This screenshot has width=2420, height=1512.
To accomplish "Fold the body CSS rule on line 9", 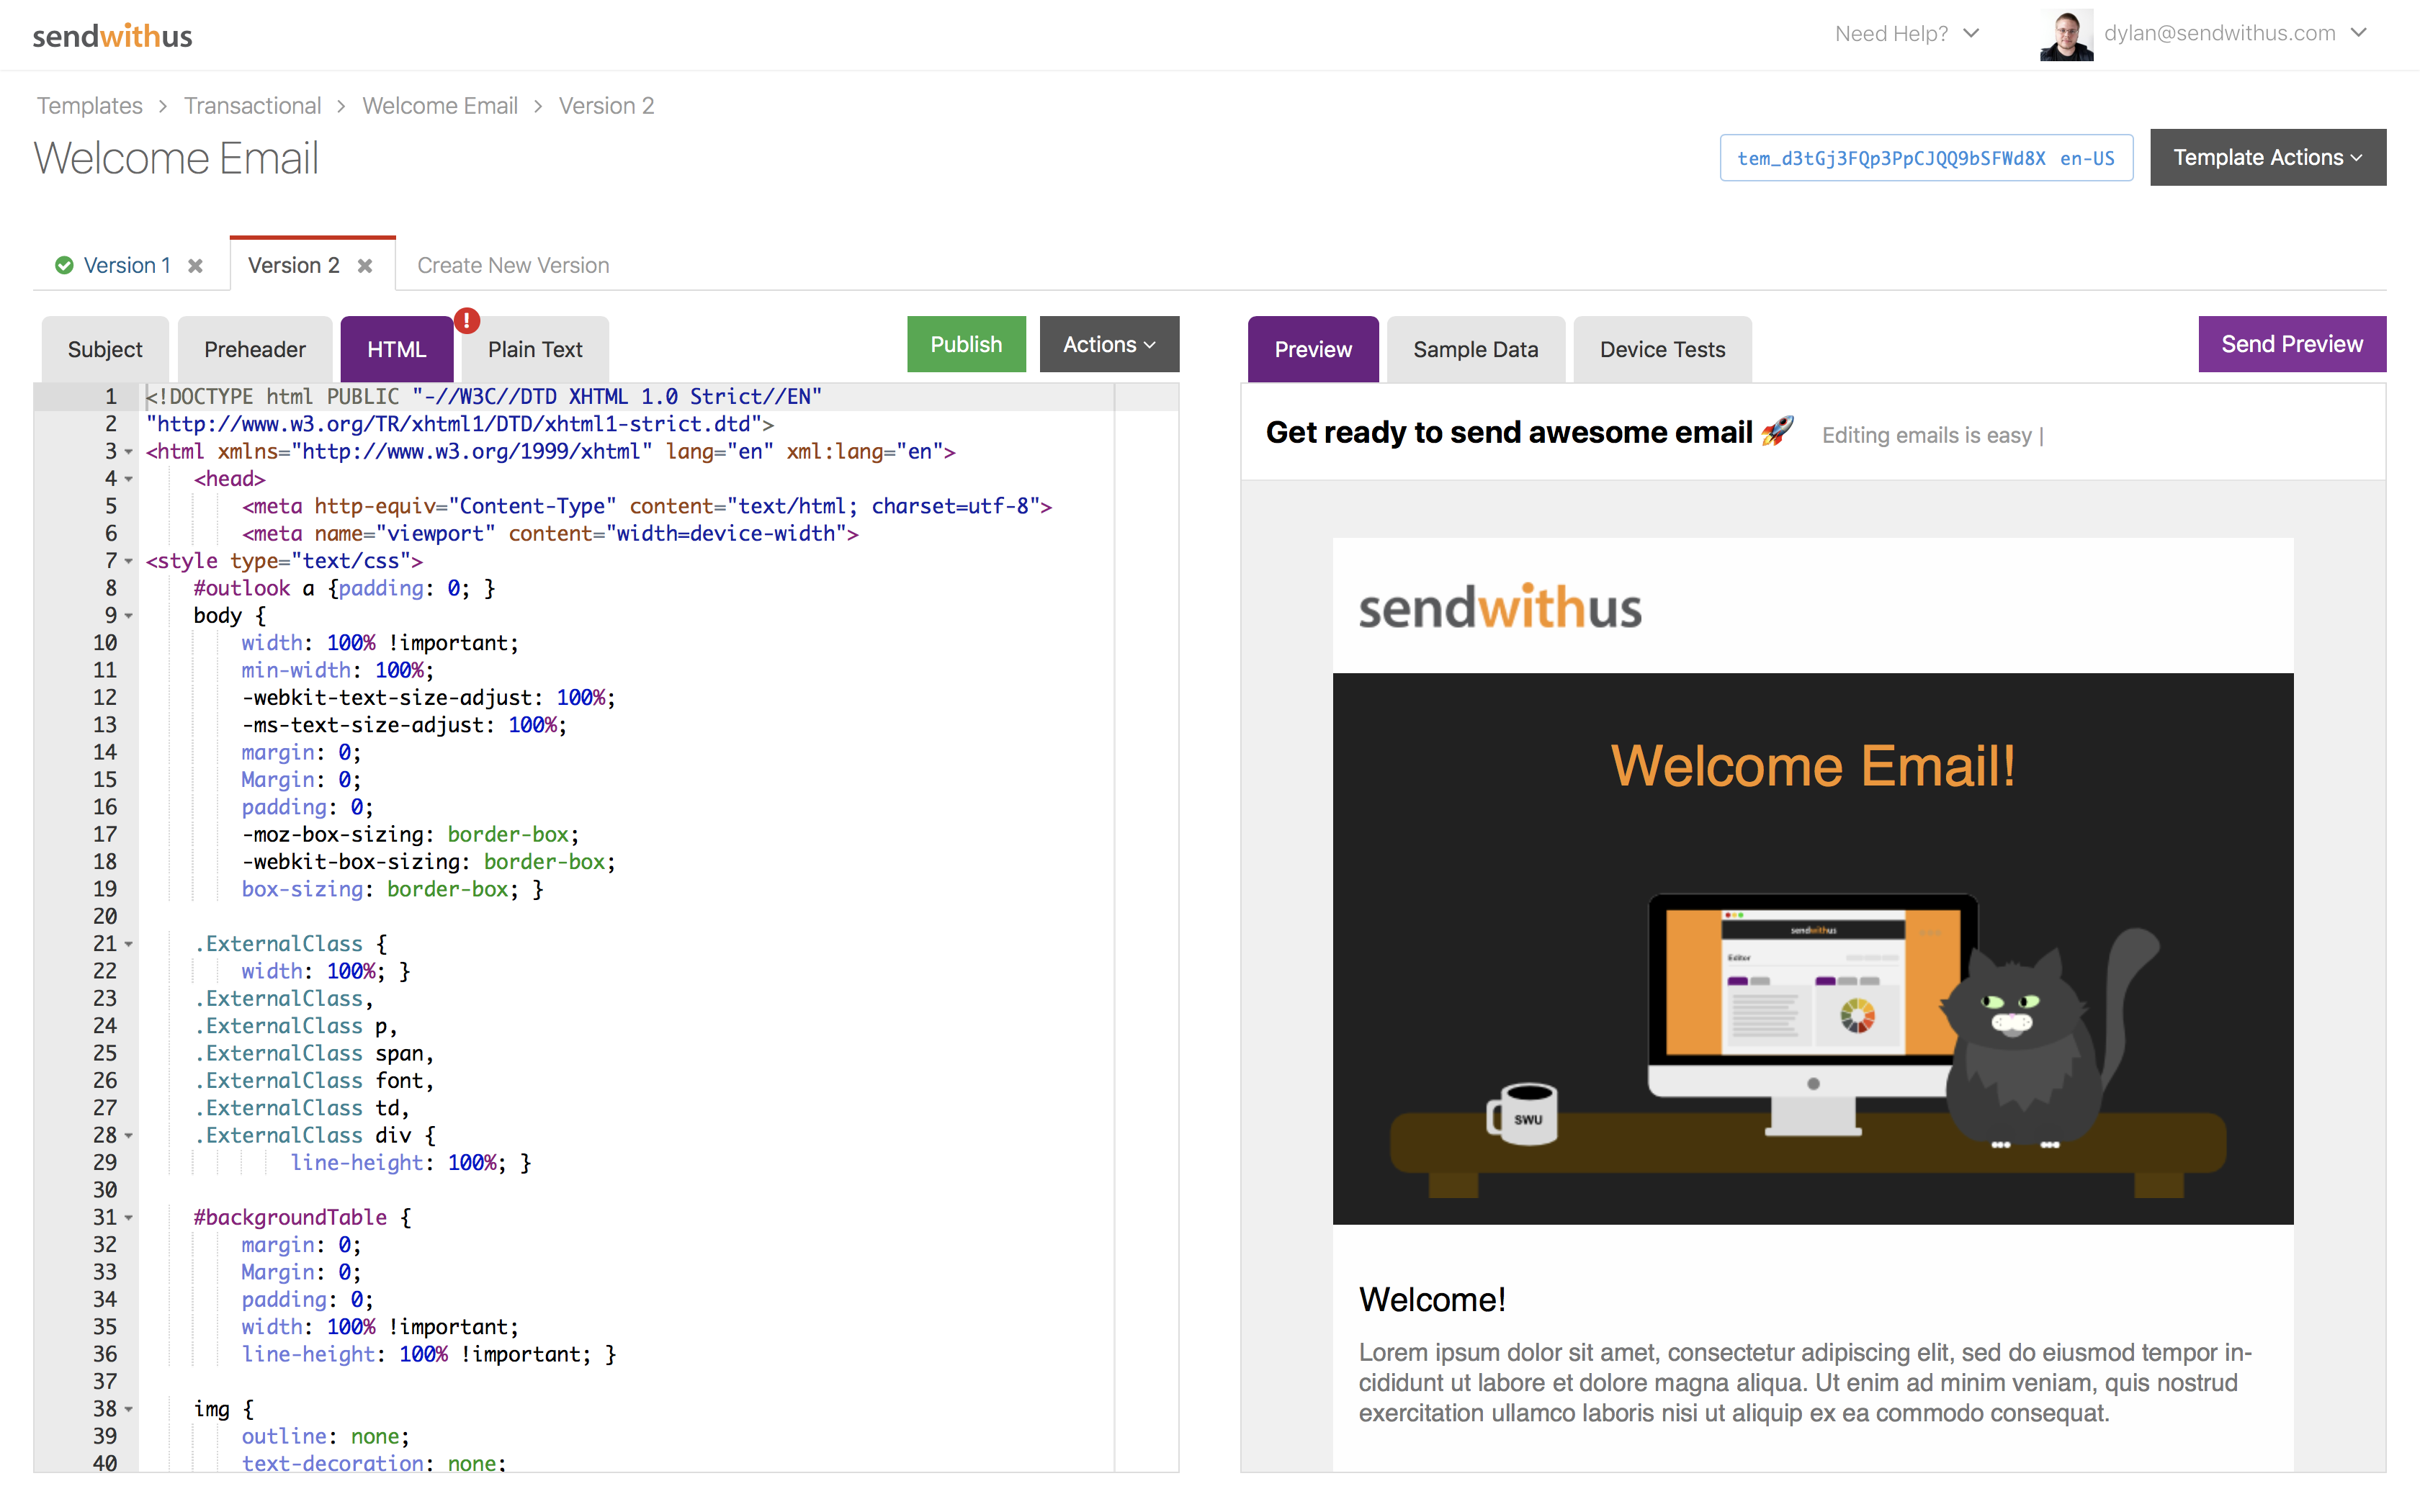I will (129, 617).
